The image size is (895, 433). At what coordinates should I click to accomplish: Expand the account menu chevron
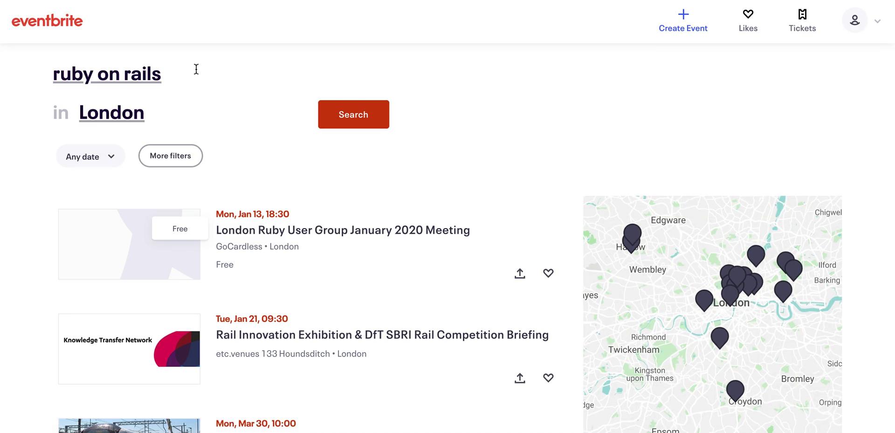(877, 21)
